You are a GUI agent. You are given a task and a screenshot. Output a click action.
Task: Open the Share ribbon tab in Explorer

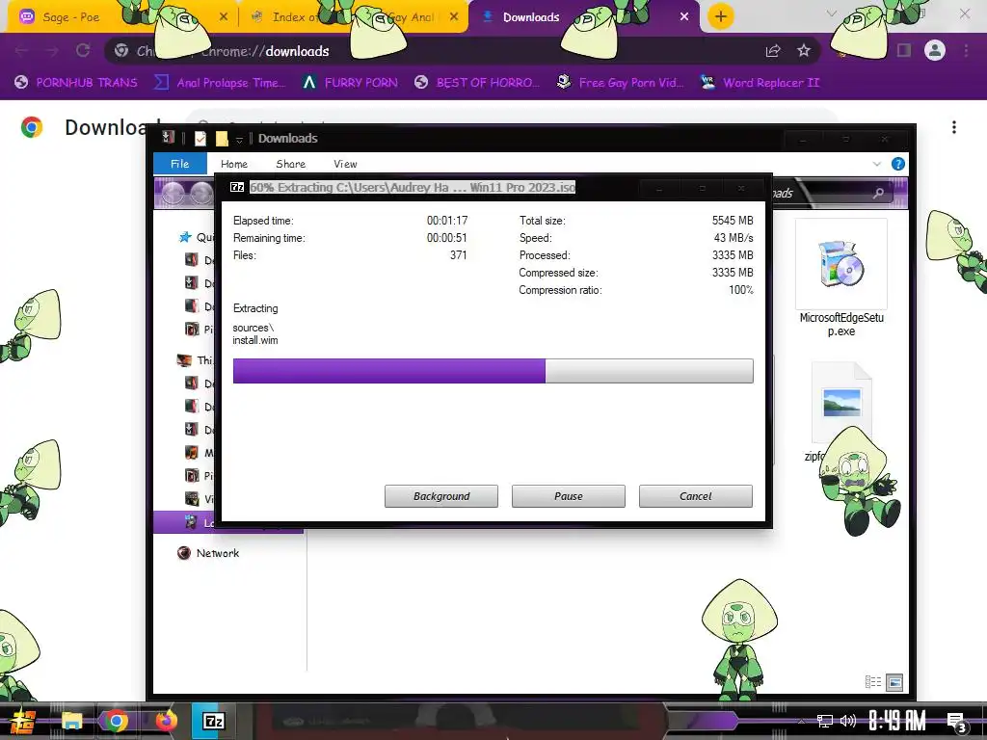pos(291,164)
